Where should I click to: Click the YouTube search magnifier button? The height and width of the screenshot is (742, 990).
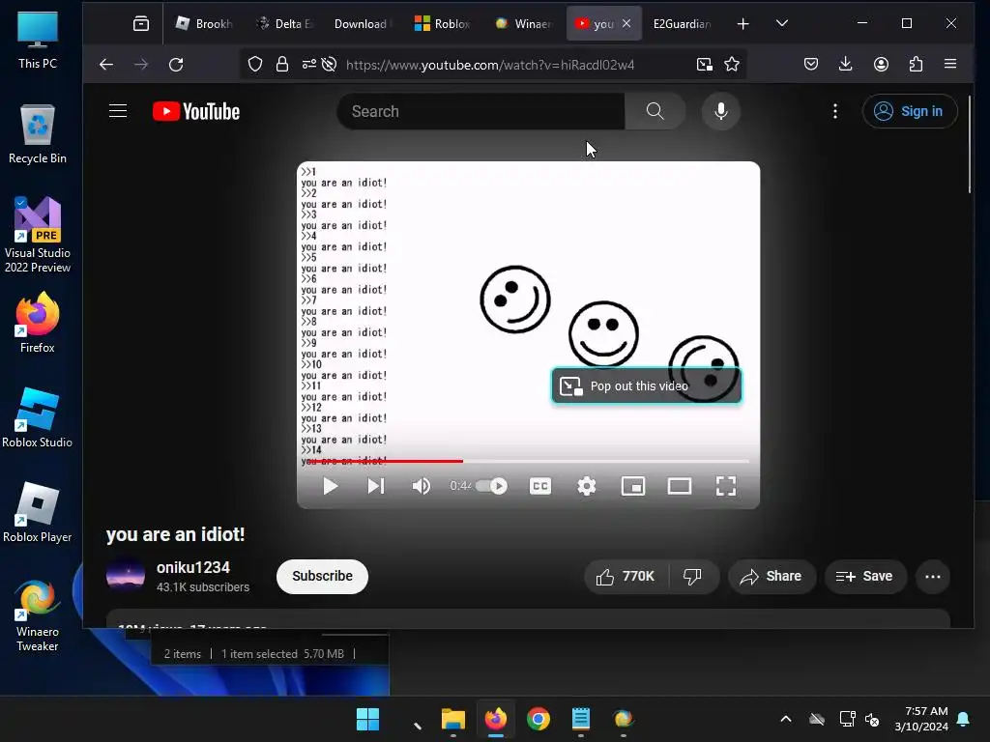(655, 112)
